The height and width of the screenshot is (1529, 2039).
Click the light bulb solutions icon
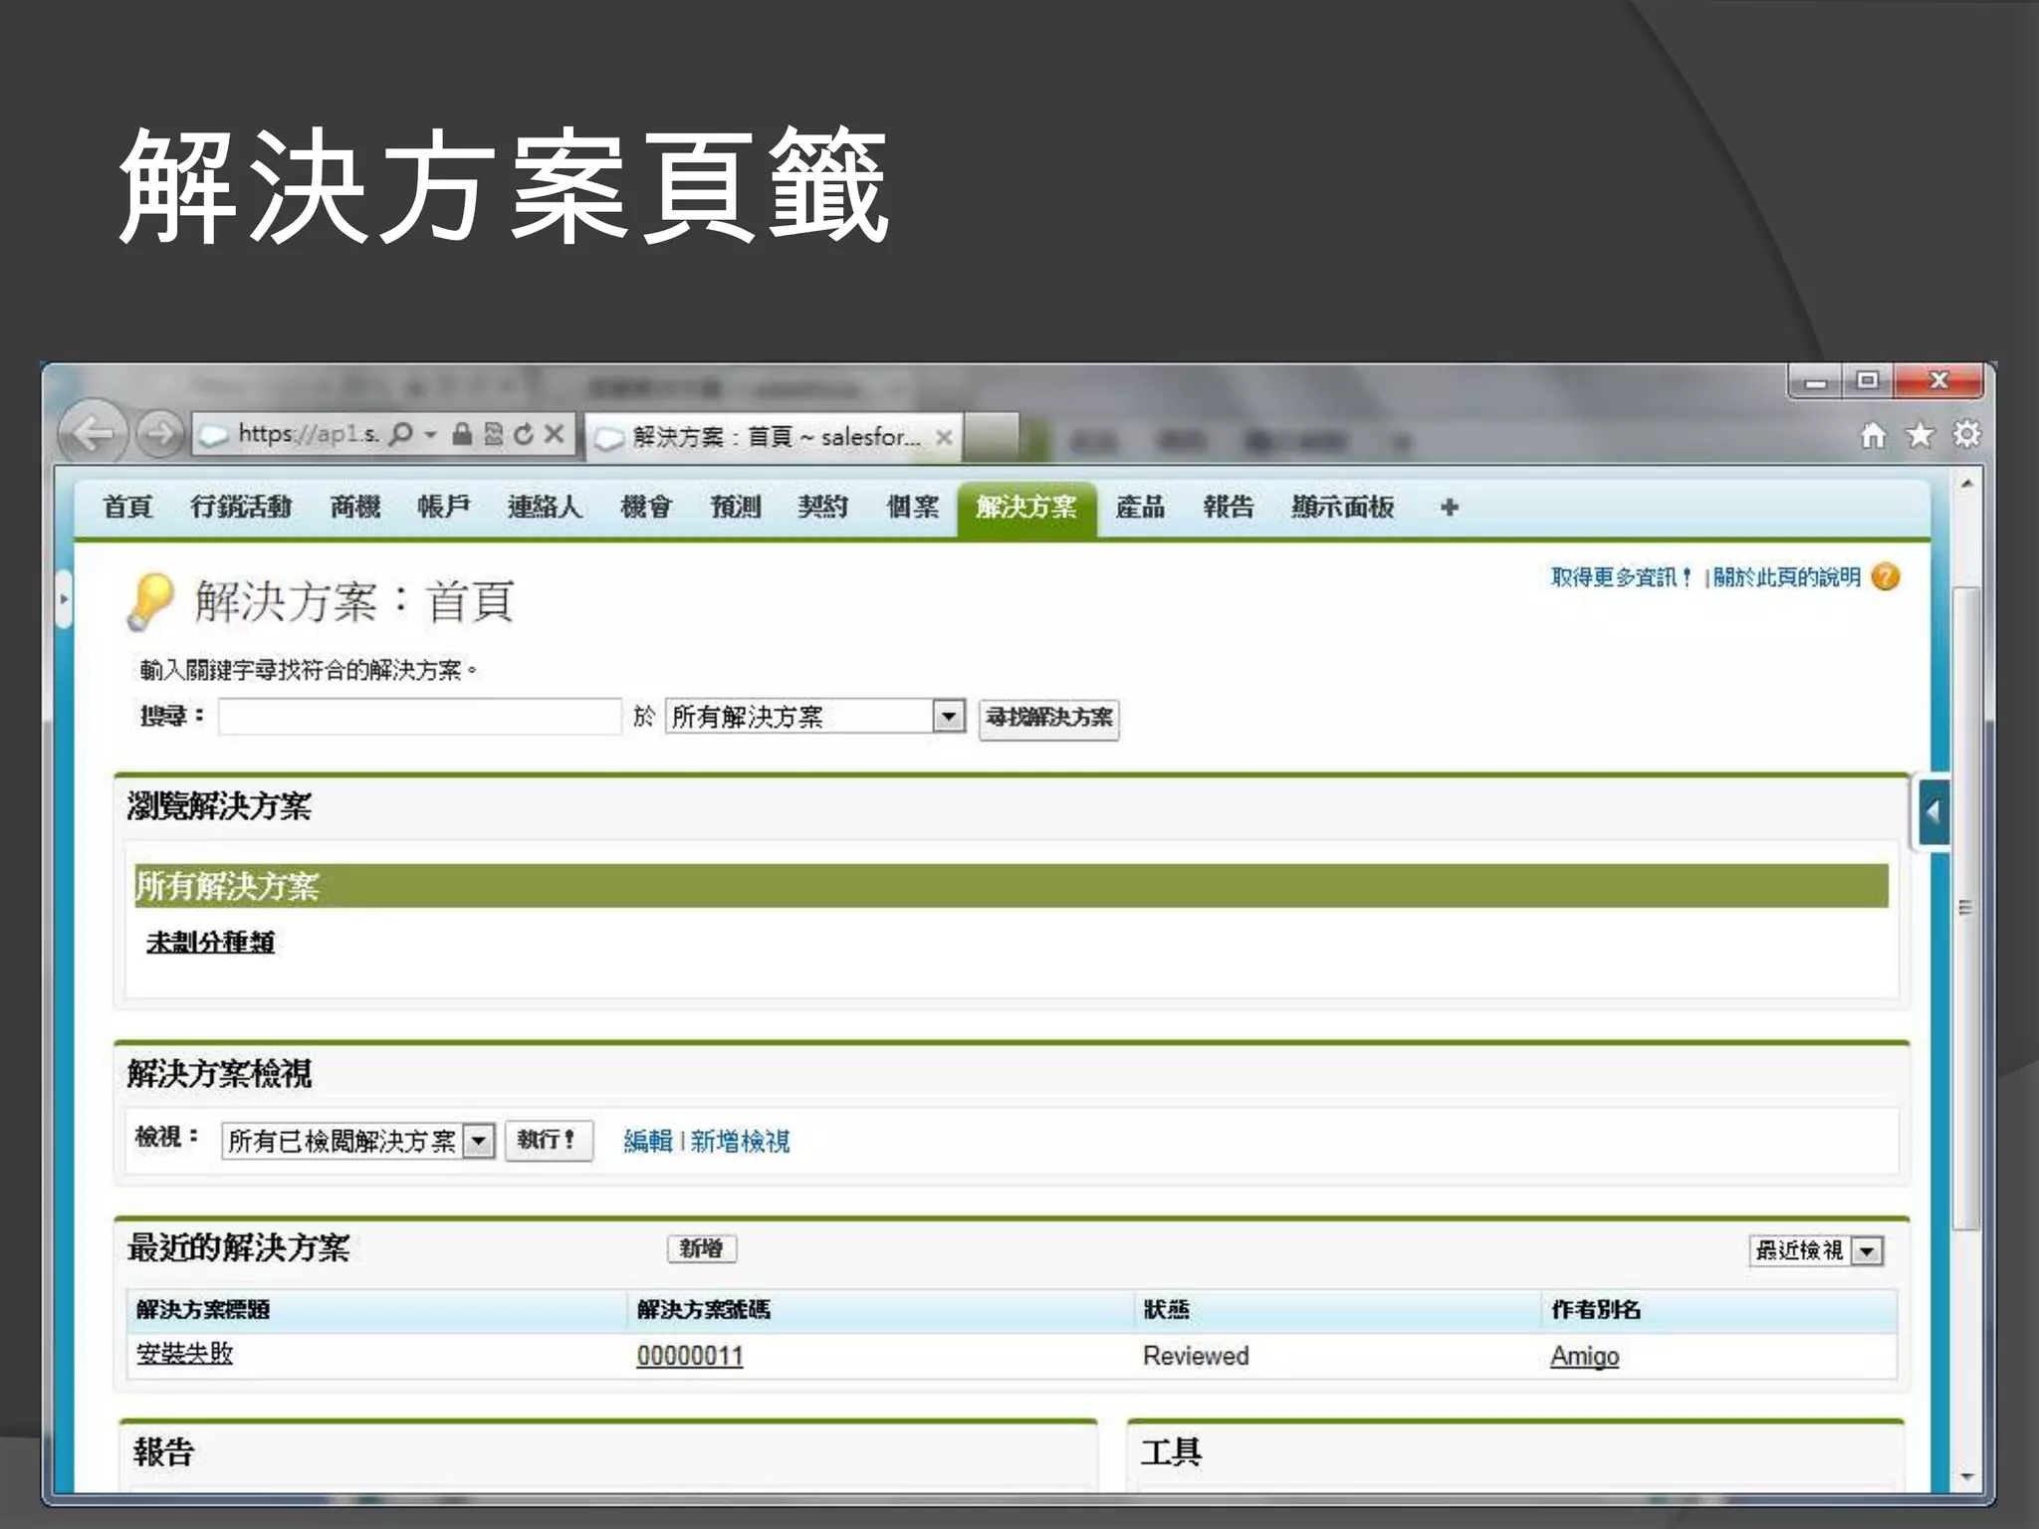tap(149, 601)
